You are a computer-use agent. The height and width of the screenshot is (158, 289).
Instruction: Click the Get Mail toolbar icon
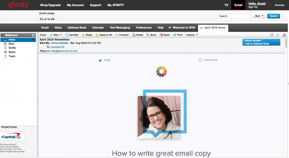(x=67, y=35)
